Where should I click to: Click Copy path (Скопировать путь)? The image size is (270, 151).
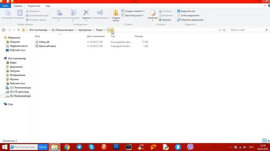[x=37, y=16]
